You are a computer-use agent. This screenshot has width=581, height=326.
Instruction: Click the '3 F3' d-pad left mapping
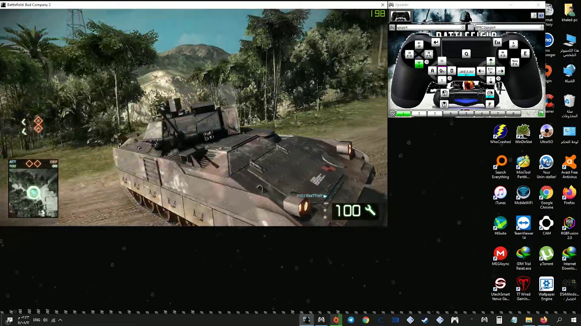(x=409, y=54)
